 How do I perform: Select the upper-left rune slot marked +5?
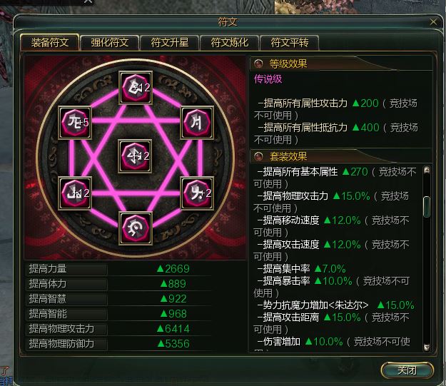tap(75, 123)
